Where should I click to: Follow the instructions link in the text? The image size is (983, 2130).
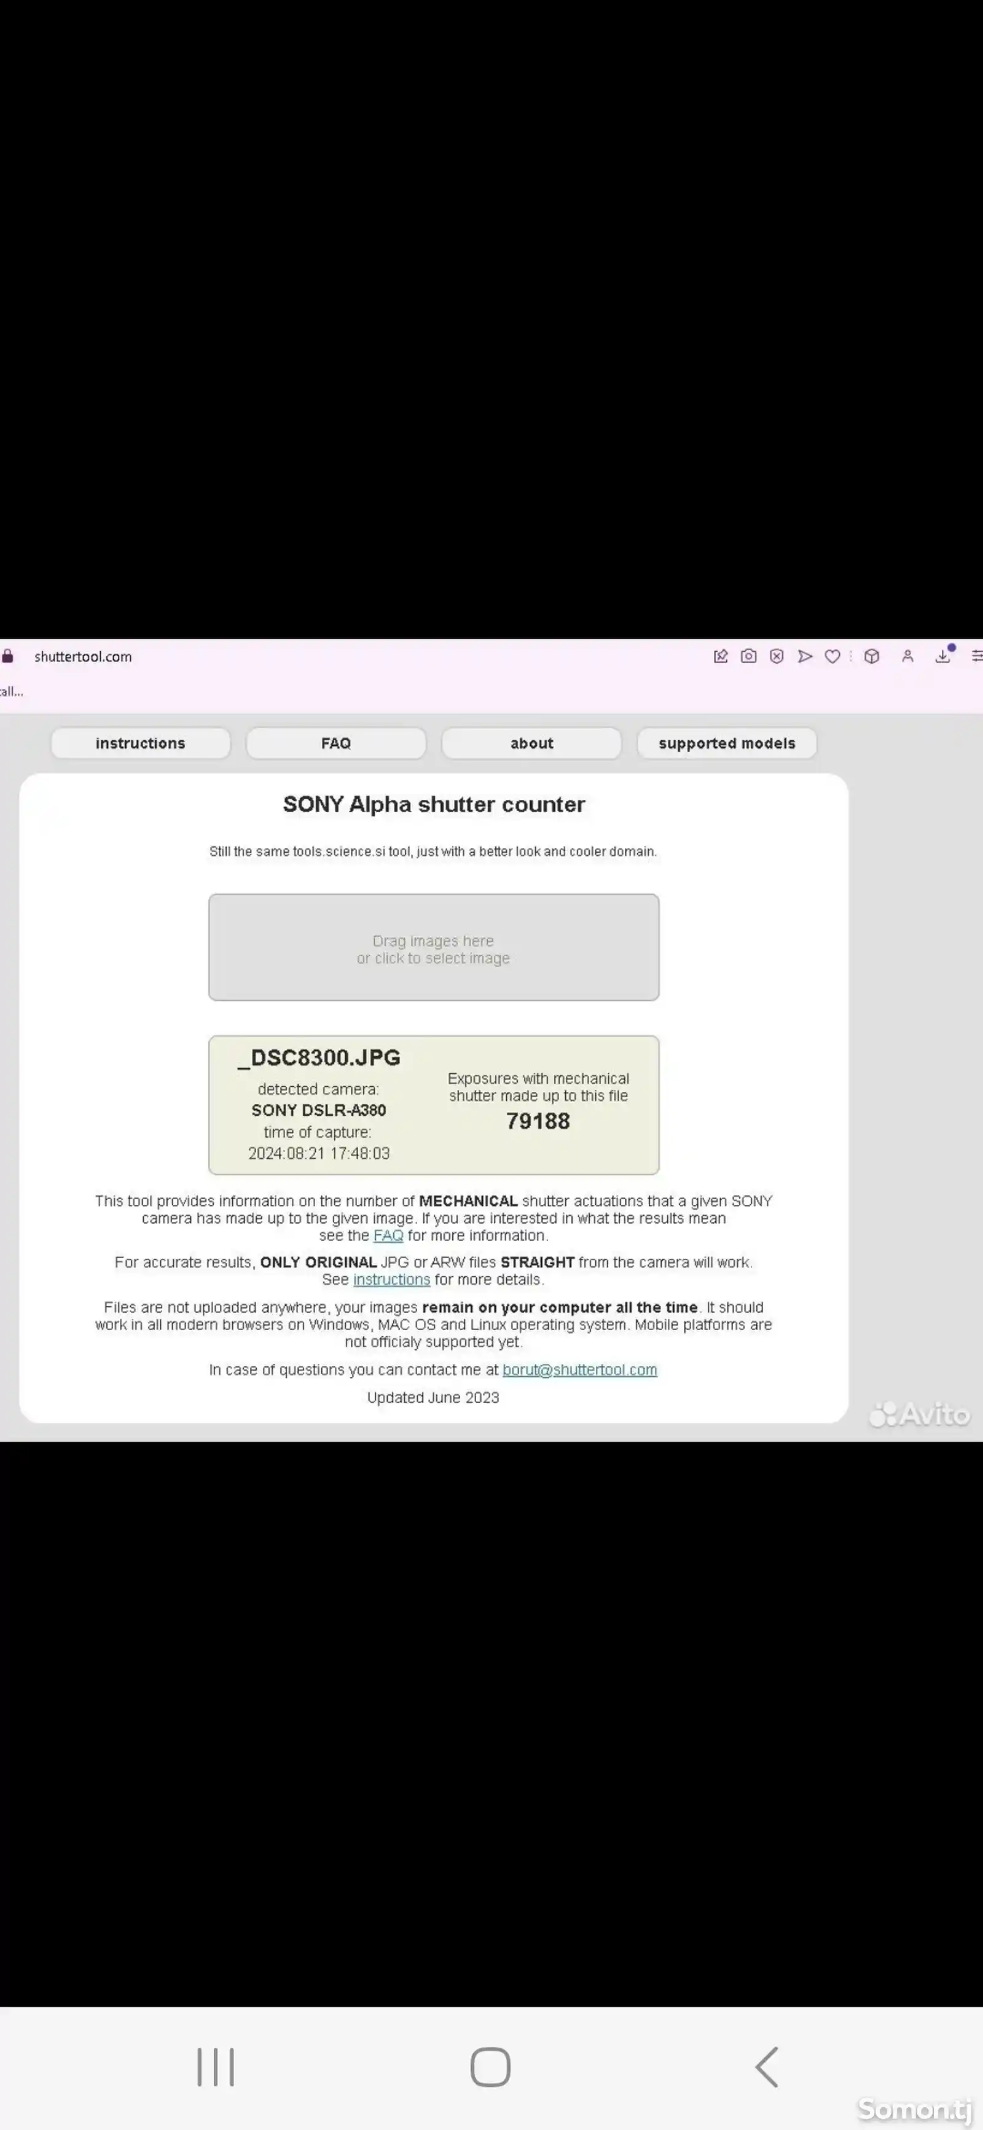pos(392,1280)
